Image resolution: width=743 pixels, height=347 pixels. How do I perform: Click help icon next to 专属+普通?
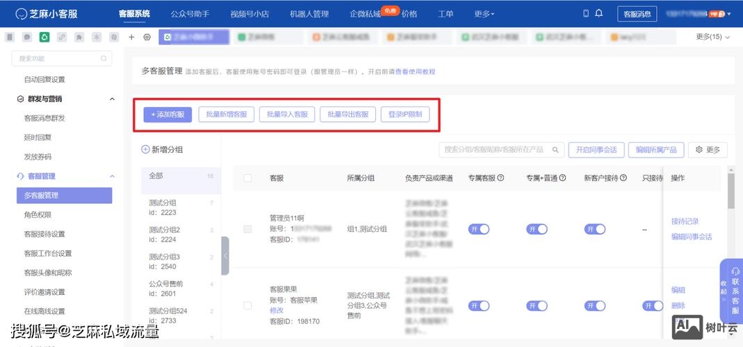click(x=563, y=178)
